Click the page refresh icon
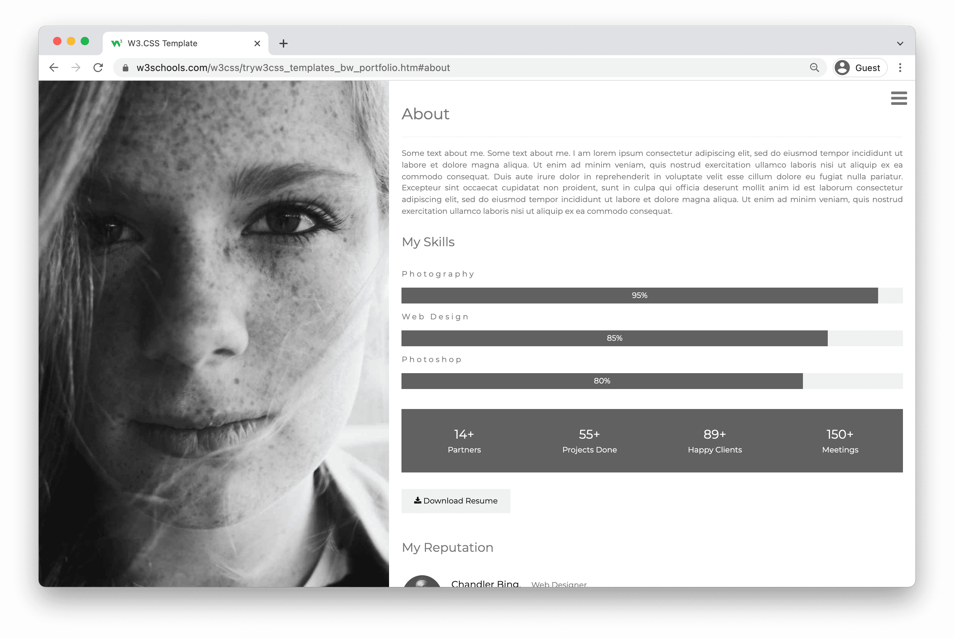This screenshot has height=638, width=954. [99, 68]
